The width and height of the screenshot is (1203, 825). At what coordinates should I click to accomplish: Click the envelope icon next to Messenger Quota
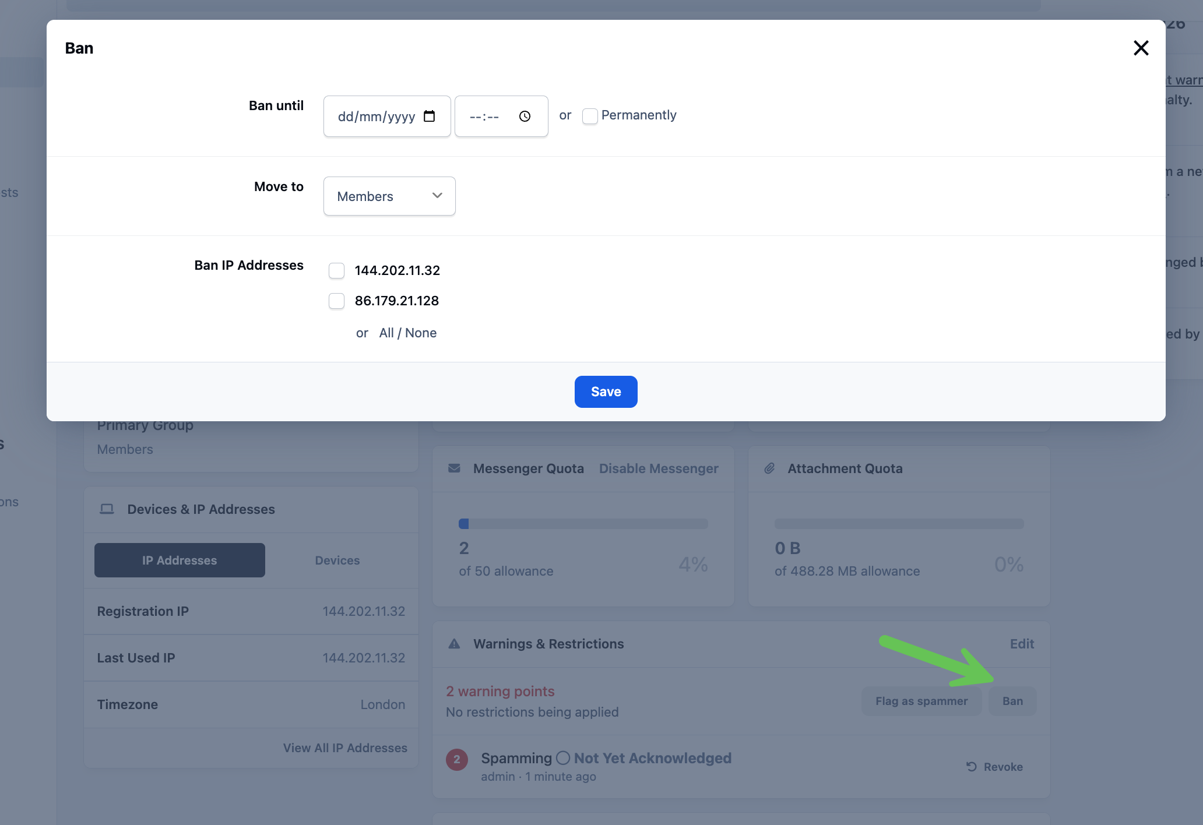point(454,468)
